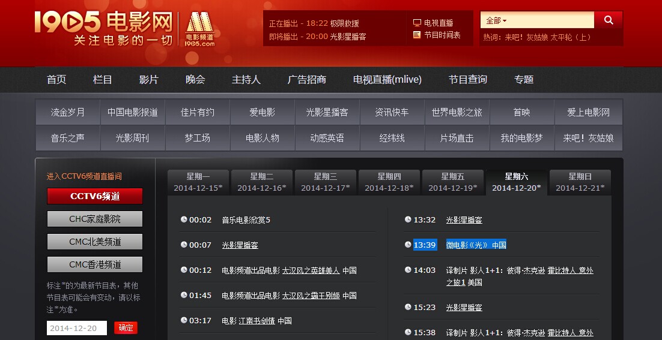Select the CCTV6频道 channel button

pyautogui.click(x=95, y=196)
